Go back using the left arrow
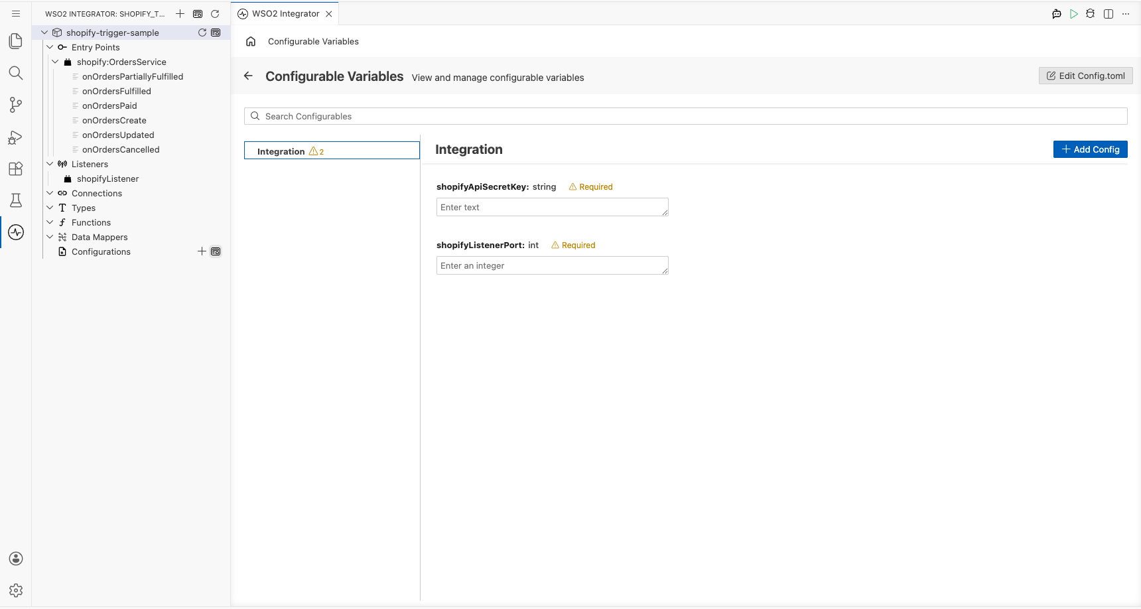This screenshot has width=1141, height=609. [248, 76]
